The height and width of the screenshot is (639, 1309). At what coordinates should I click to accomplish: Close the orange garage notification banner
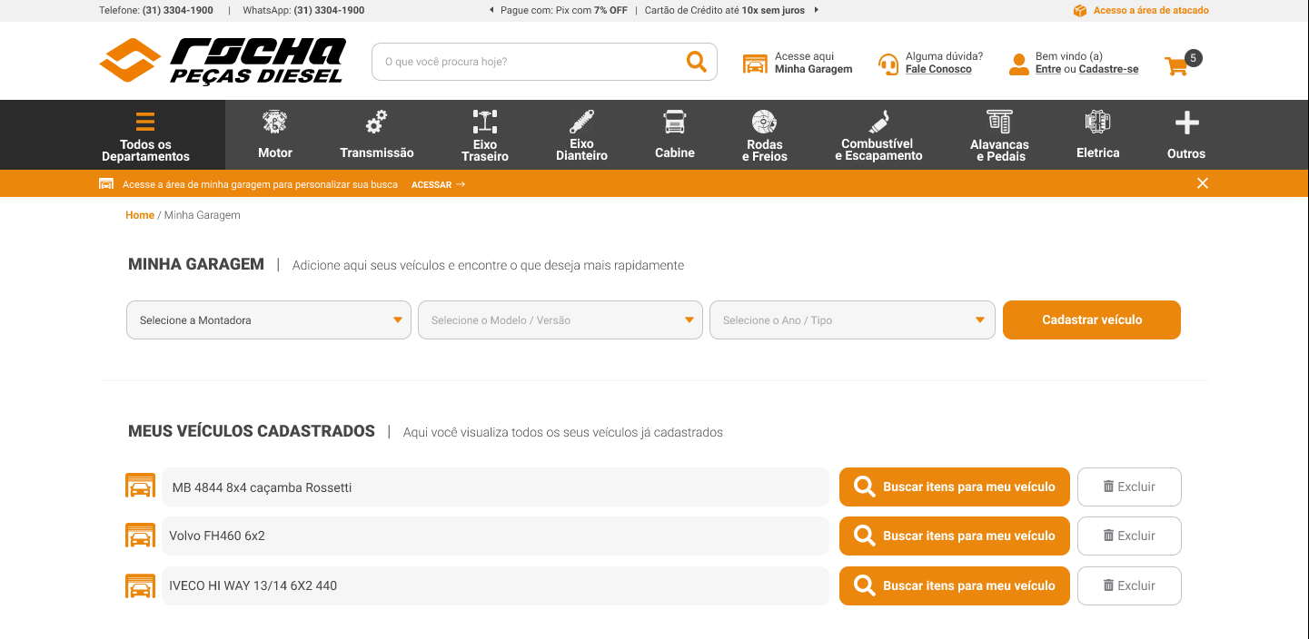[x=1203, y=183]
